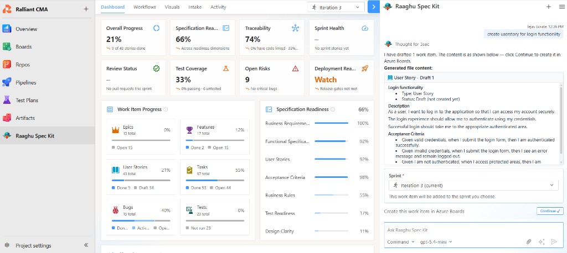Click the Tasks clipboard icon
The image size is (567, 253).
pyautogui.click(x=189, y=170)
